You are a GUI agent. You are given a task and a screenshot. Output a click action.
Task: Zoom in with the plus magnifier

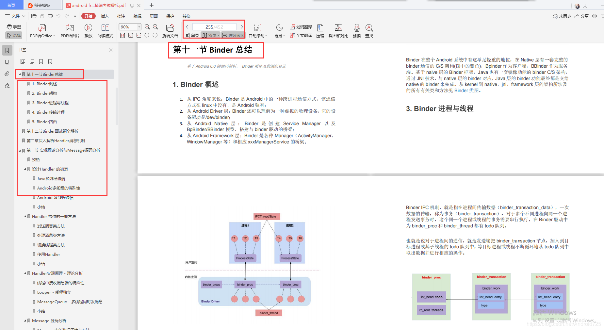point(155,27)
